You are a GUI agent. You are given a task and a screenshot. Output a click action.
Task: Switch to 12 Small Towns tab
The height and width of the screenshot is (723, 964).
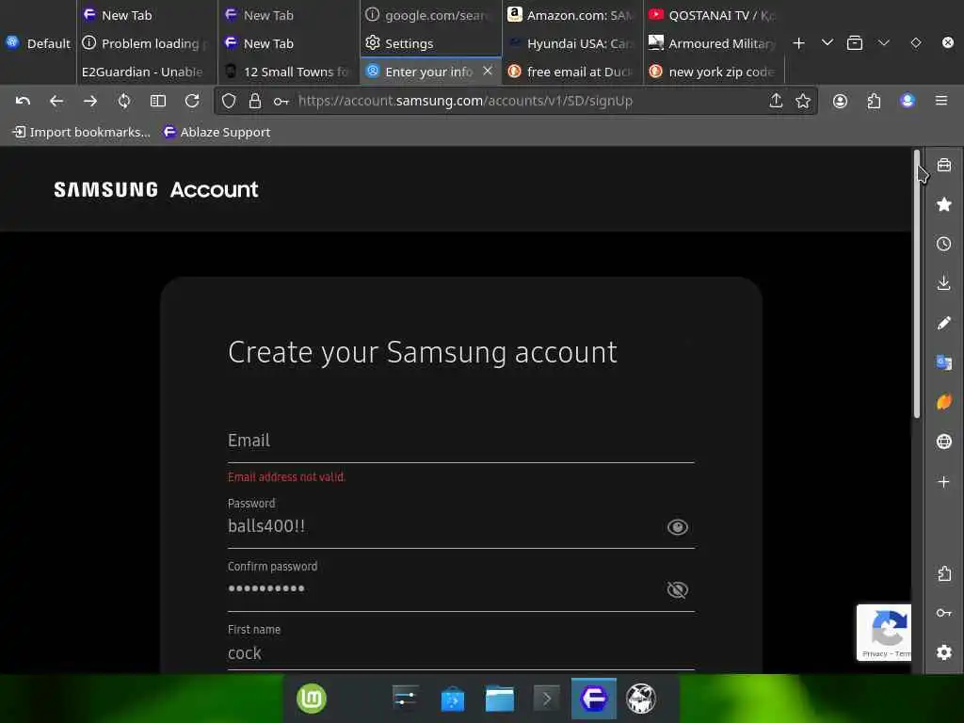[289, 72]
